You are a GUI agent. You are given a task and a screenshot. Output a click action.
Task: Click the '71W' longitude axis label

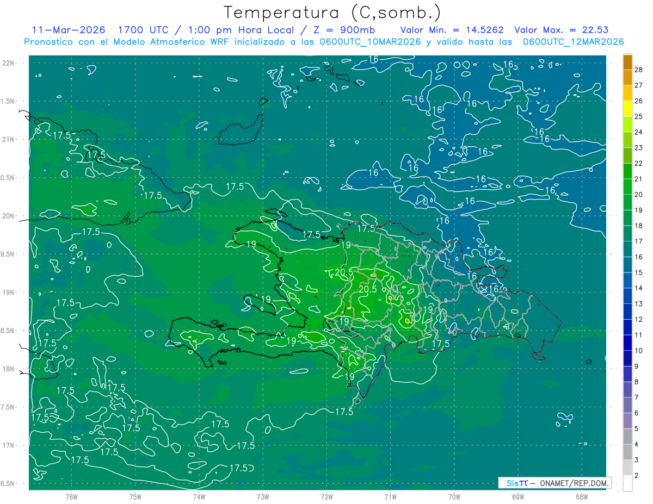point(390,496)
